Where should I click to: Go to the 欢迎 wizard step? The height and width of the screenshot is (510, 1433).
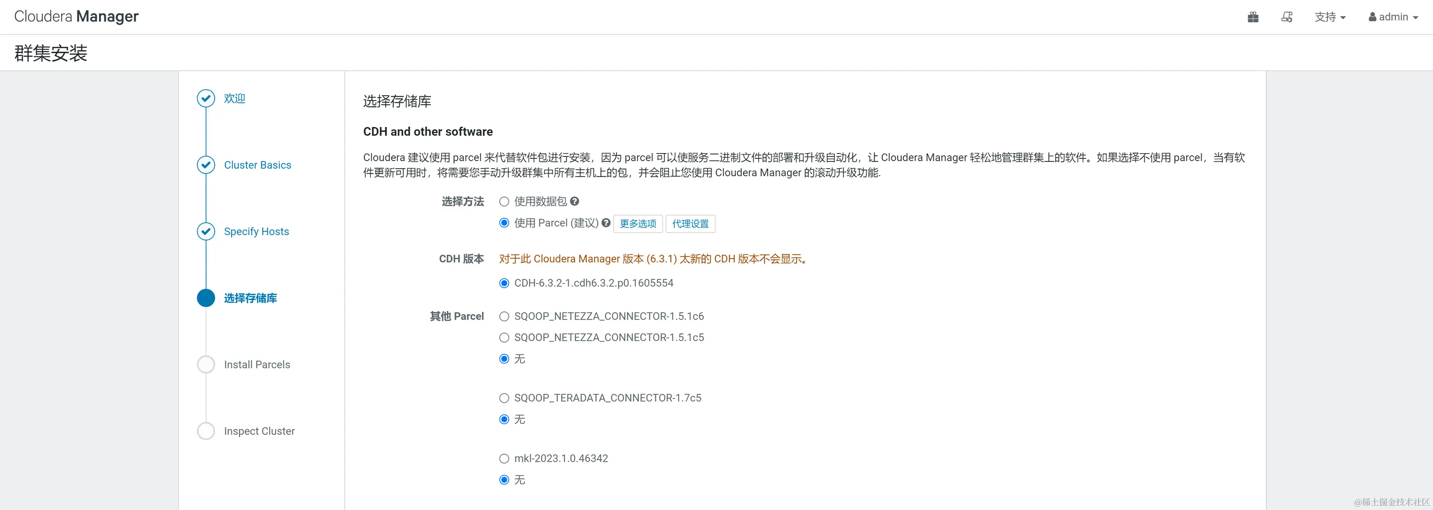(235, 99)
